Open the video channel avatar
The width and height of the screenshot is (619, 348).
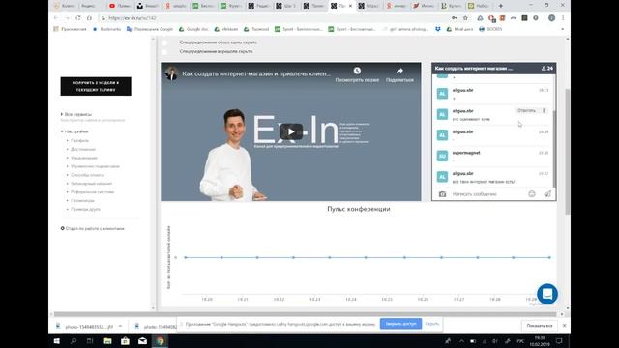coord(171,73)
